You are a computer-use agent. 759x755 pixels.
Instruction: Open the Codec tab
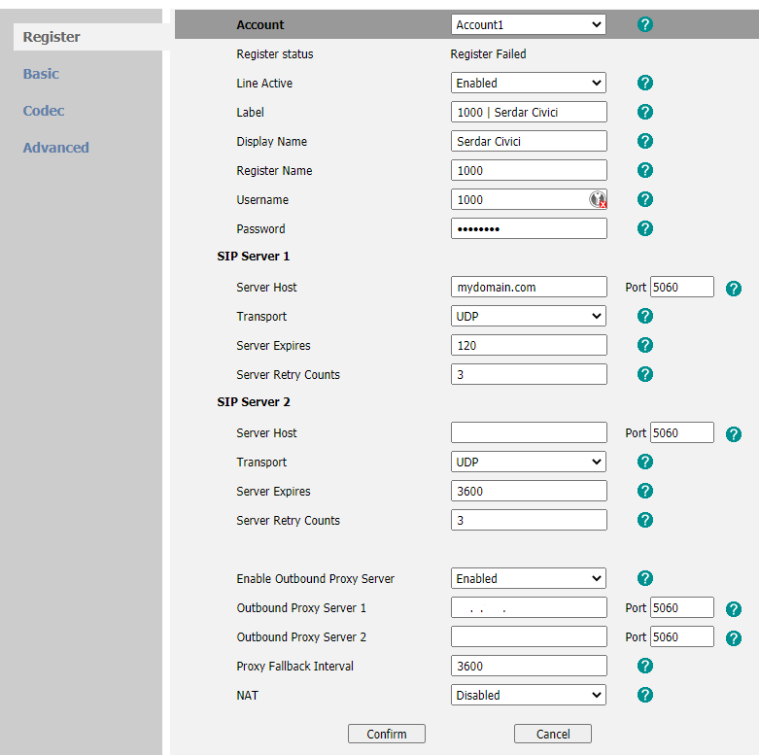pos(44,111)
